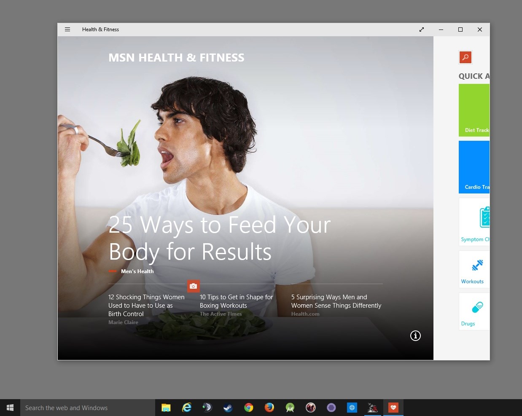The image size is (522, 416).
Task: Open the Diet Tracker green tile
Action: pyautogui.click(x=474, y=110)
